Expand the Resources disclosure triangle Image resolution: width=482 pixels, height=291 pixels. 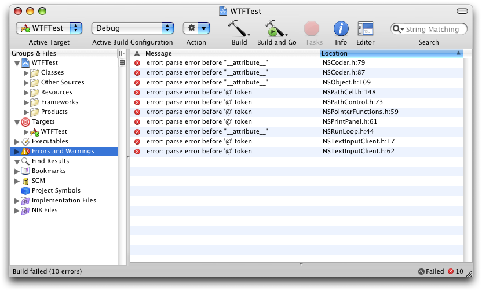click(26, 93)
